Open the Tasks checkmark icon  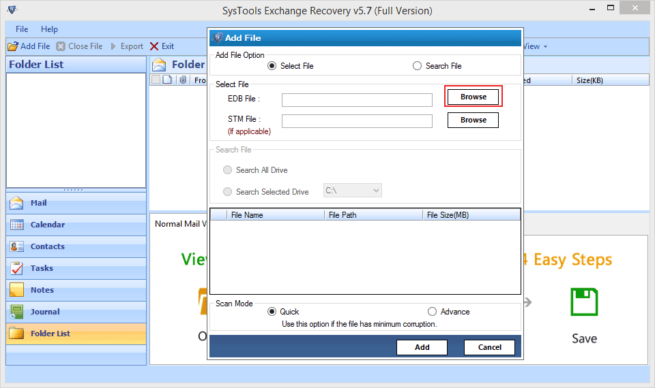(16, 268)
